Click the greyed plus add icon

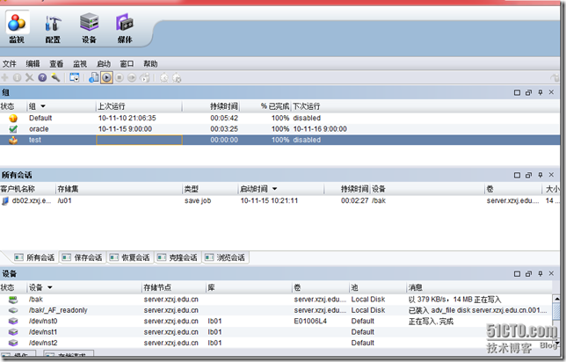pos(4,77)
